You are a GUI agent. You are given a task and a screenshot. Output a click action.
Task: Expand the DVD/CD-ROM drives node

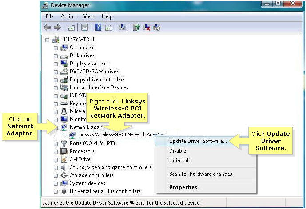point(56,72)
